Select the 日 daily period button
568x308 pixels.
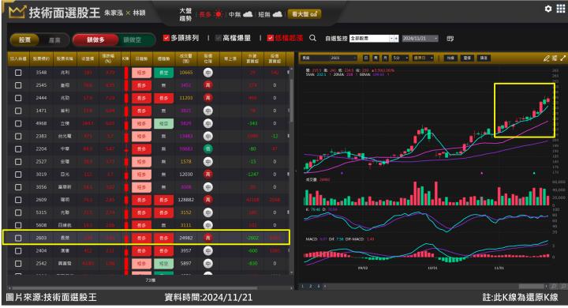click(366, 58)
